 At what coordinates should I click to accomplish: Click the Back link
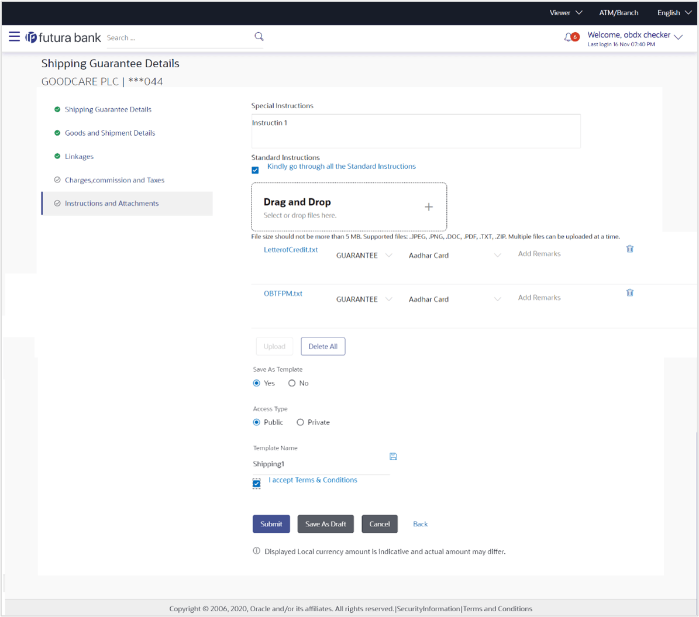[x=421, y=524]
